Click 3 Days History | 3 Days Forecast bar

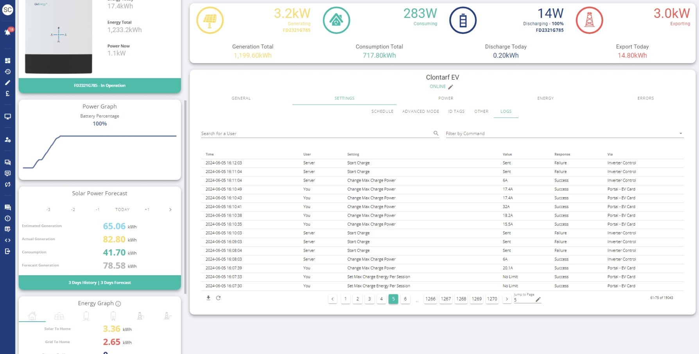click(100, 283)
